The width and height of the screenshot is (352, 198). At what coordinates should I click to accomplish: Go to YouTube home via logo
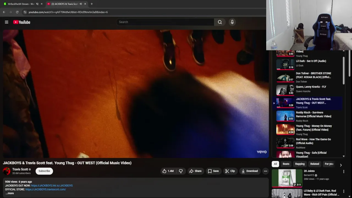pyautogui.click(x=22, y=22)
